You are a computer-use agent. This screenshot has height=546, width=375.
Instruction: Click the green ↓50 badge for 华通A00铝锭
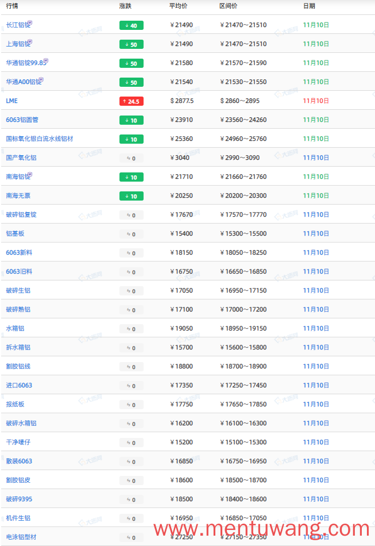132,83
